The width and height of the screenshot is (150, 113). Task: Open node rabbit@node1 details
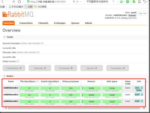pyautogui.click(x=11, y=88)
